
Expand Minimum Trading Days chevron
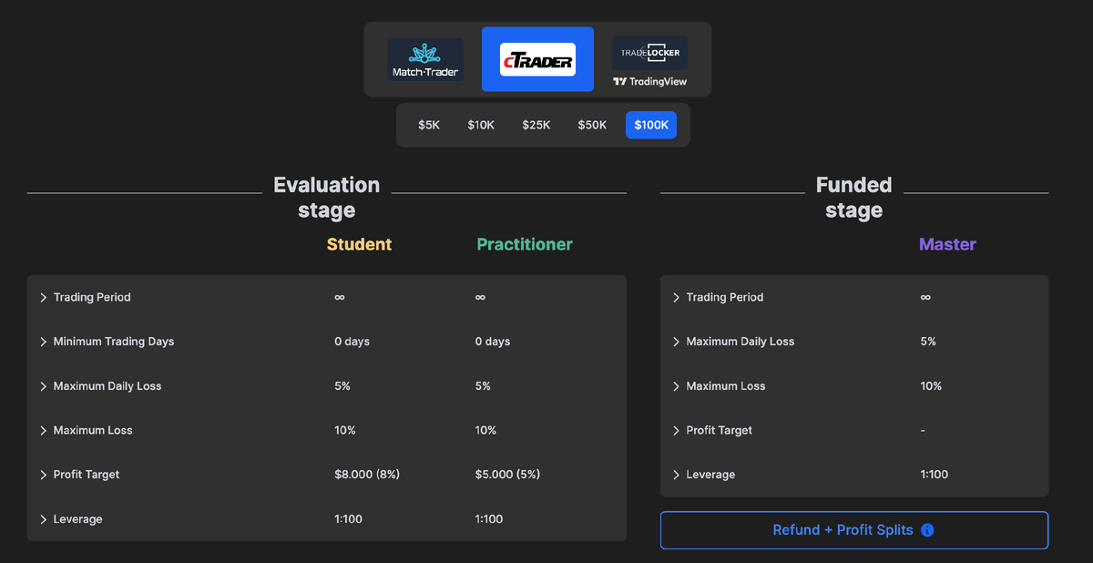pyautogui.click(x=43, y=343)
